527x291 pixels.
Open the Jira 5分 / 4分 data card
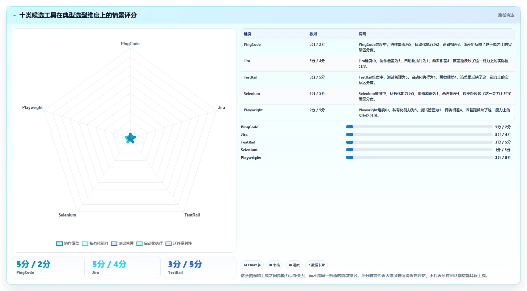pyautogui.click(x=124, y=267)
